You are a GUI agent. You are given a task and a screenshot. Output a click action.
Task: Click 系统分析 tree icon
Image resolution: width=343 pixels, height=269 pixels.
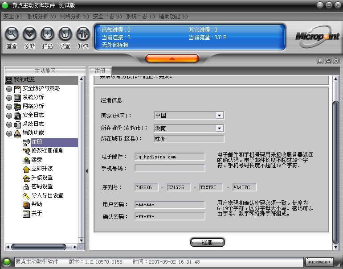[x=17, y=98]
